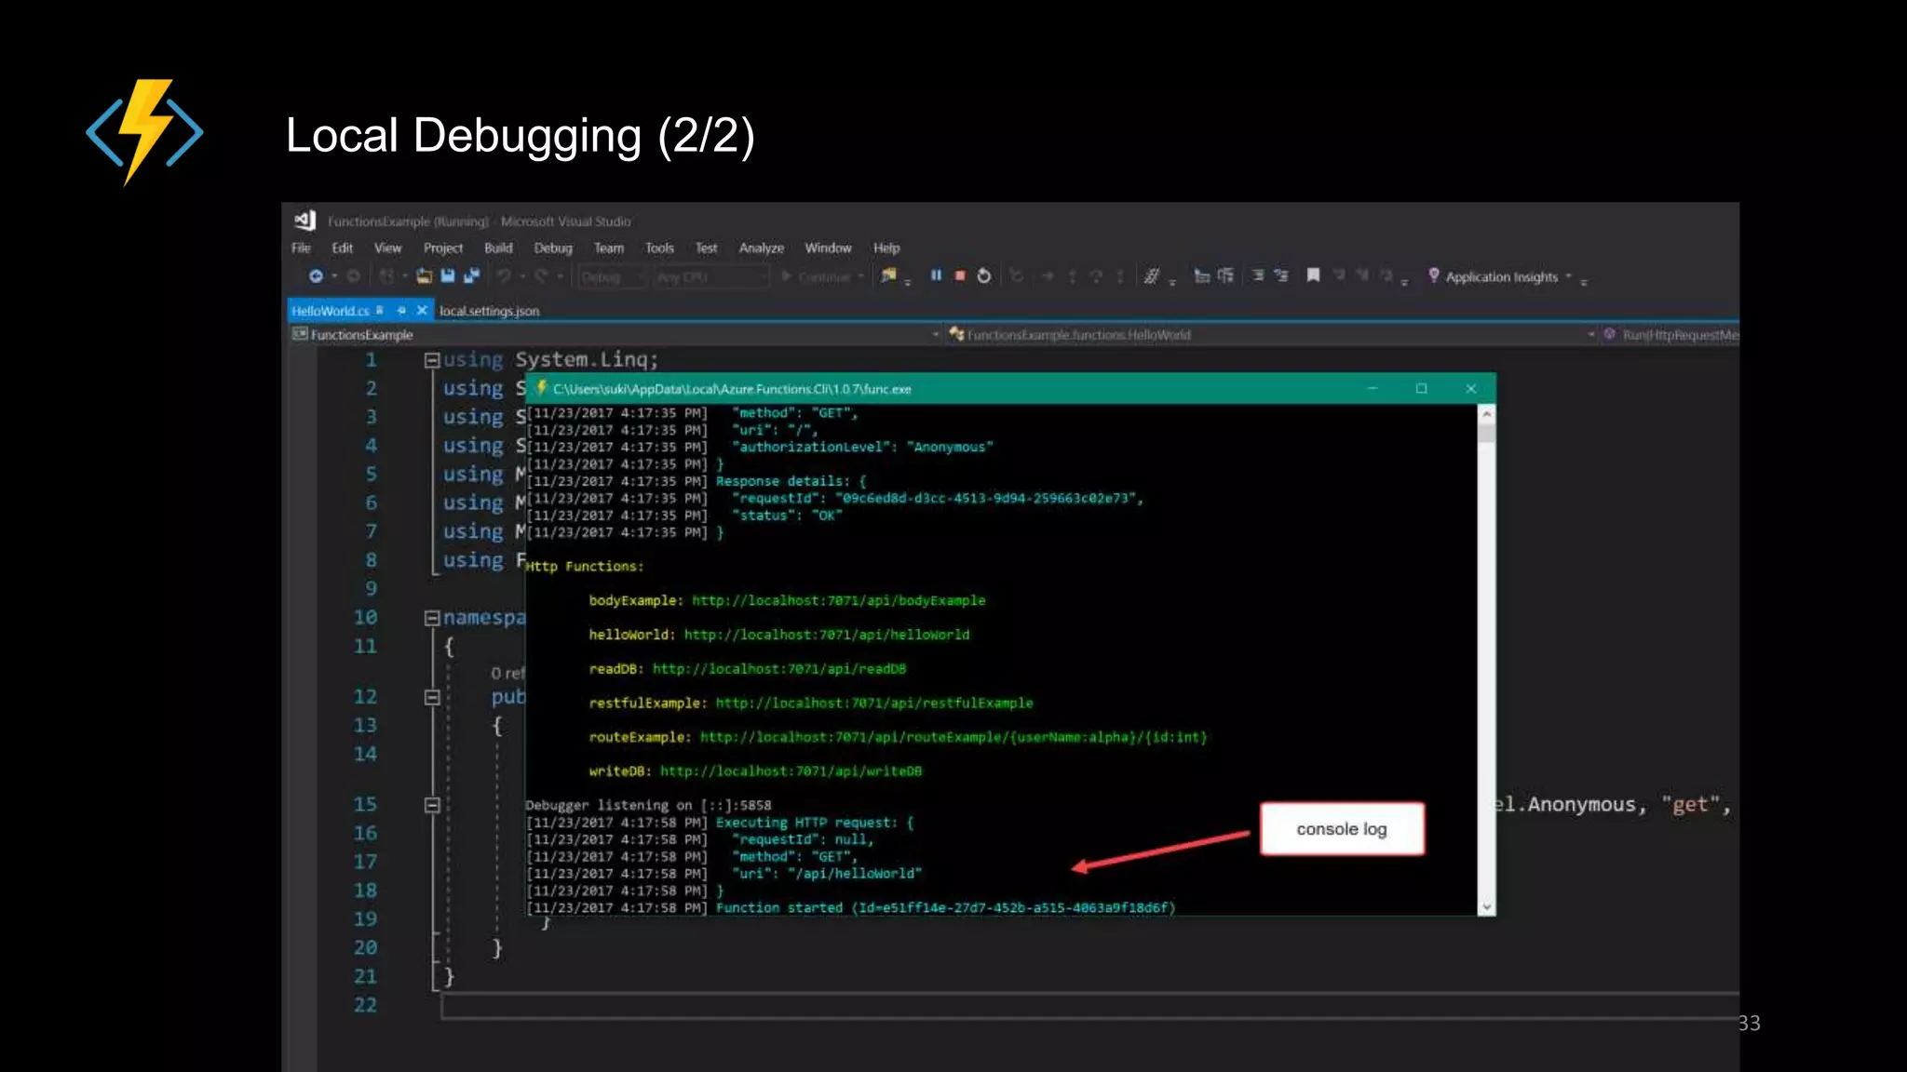
Task: Open Continue button dropdown arrow
Action: pyautogui.click(x=861, y=277)
